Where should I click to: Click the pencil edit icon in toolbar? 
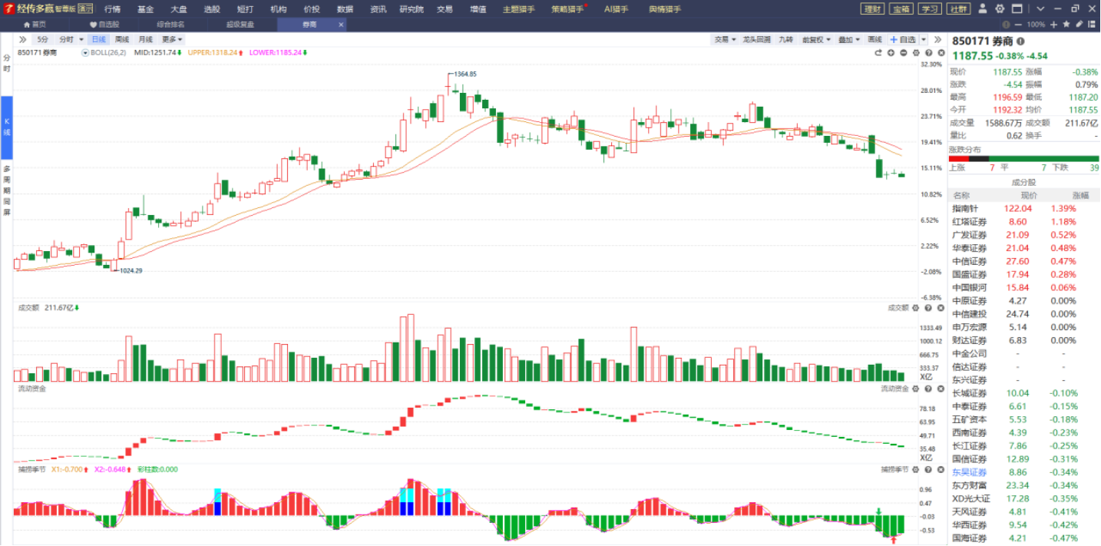point(1080,25)
